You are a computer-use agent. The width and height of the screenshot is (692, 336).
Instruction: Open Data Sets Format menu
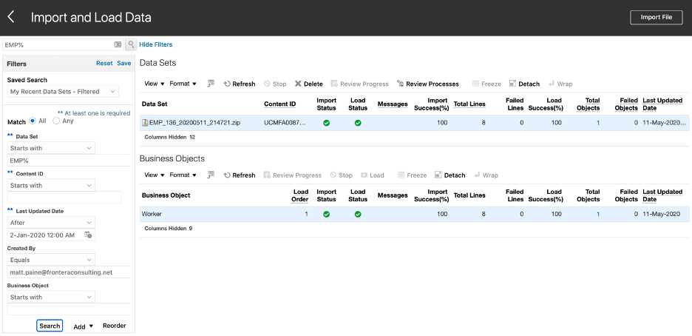tap(183, 84)
